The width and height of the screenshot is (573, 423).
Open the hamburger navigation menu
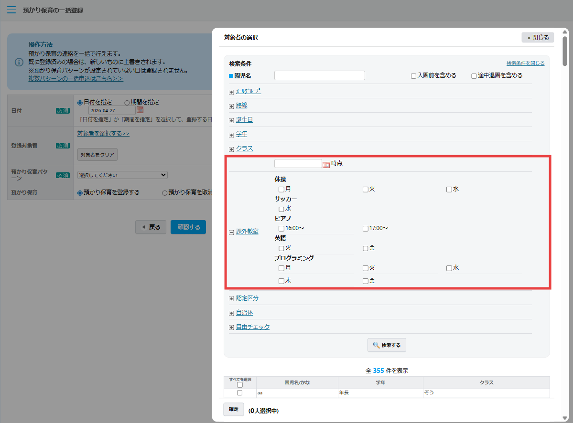[11, 9]
